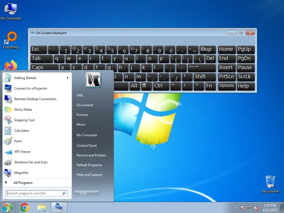This screenshot has width=284, height=213.
Task: Click the muted volume tray icon
Action: click(x=256, y=208)
